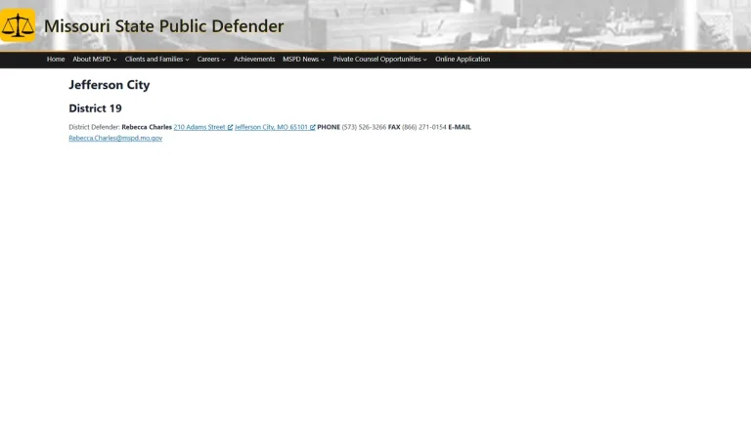Click the Jefferson City heading
Screen dimensions: 751x422
110,85
